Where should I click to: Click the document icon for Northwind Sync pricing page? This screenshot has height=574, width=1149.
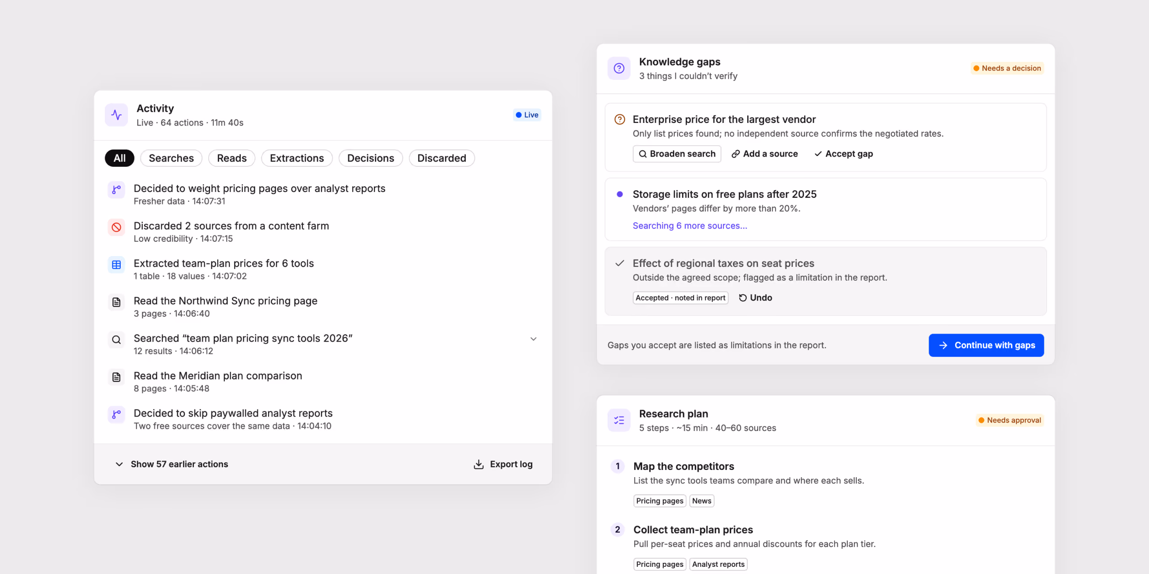(116, 302)
